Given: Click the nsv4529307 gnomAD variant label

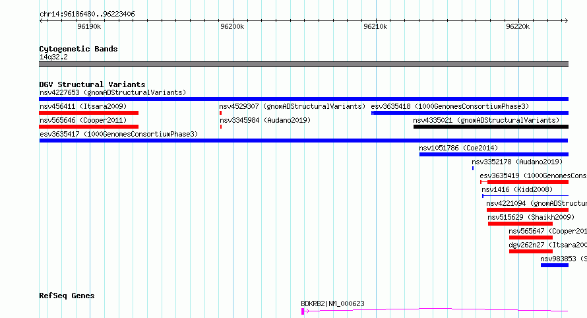Looking at the screenshot, I should [x=292, y=106].
